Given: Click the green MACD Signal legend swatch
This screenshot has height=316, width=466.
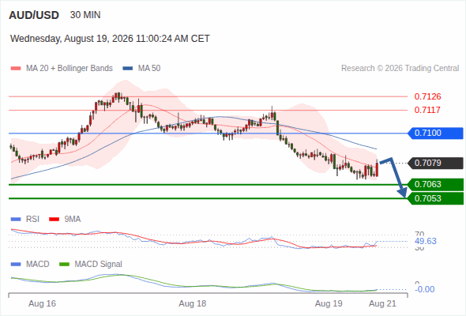Looking at the screenshot, I should (x=64, y=265).
